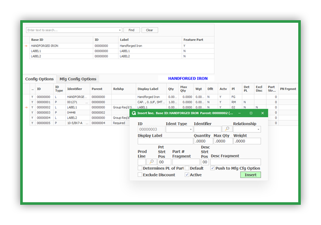Select the HANDFORGED IRON base row
This screenshot has height=225, width=321.
tap(122, 46)
